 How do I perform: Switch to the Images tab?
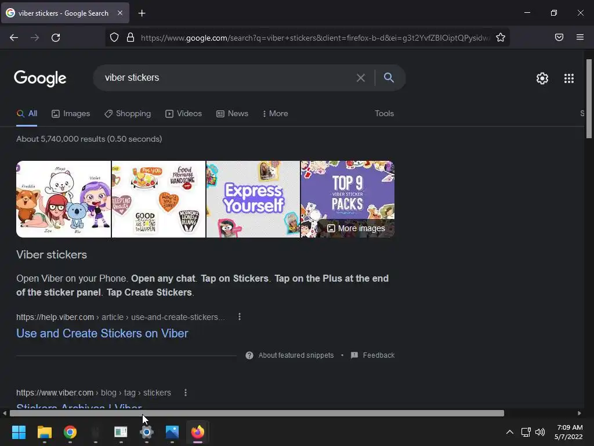pyautogui.click(x=71, y=113)
